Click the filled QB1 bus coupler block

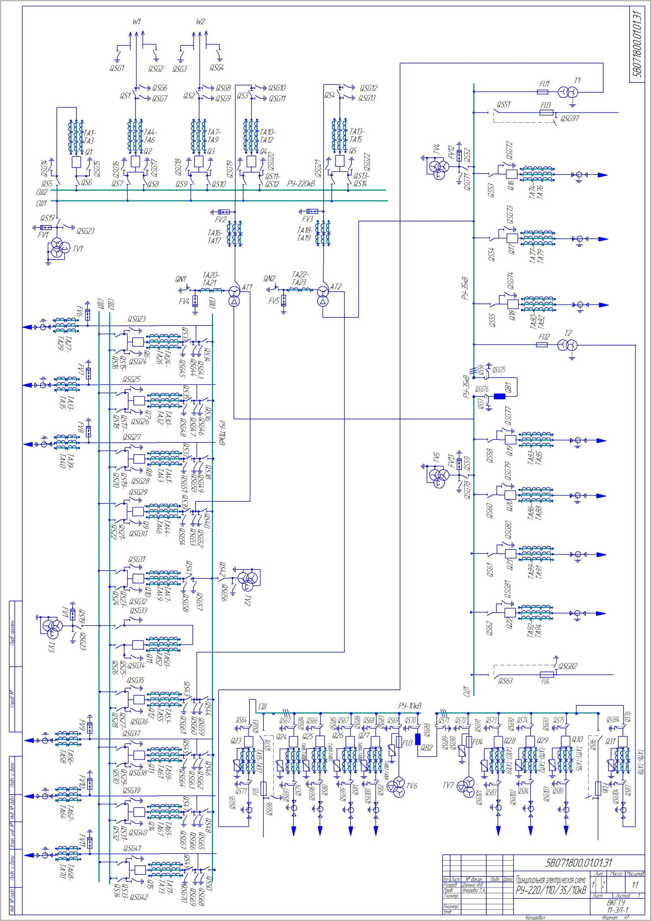[x=499, y=396]
